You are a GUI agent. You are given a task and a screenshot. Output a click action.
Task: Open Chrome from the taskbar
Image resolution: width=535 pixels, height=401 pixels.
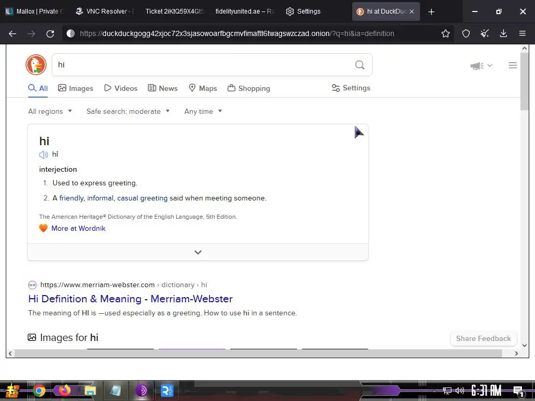pos(39,391)
